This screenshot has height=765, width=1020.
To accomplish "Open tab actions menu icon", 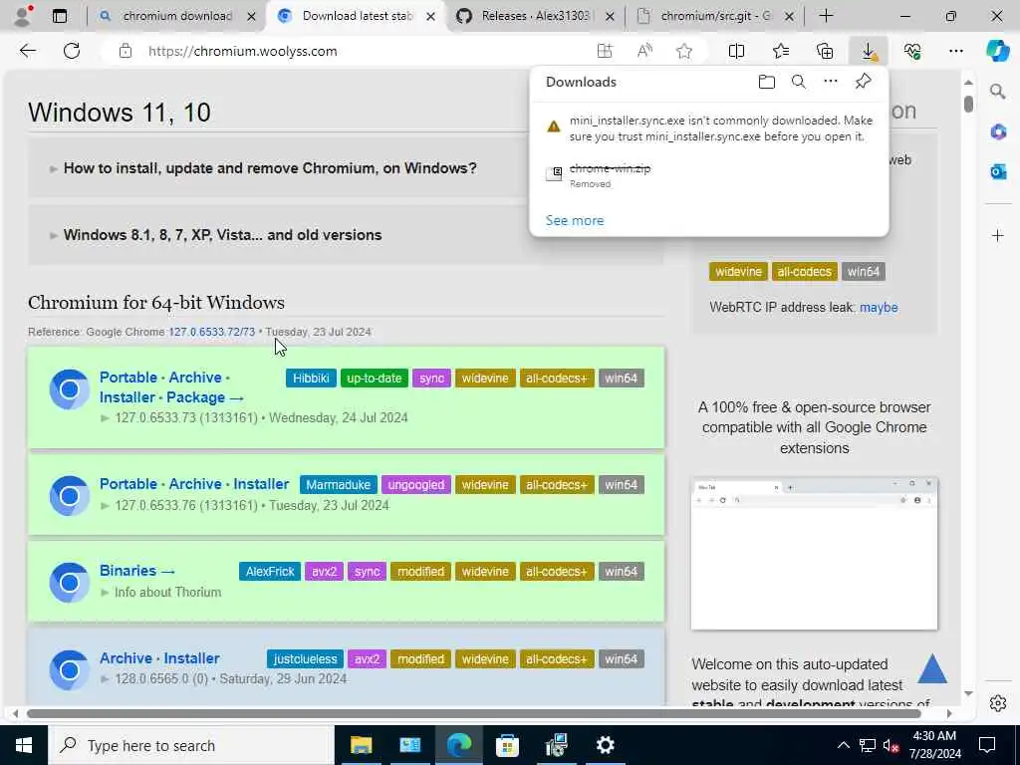I will point(59,16).
